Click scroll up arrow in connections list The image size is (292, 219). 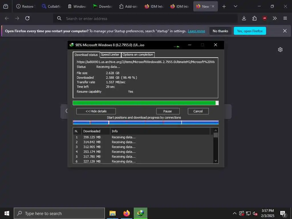click(x=216, y=130)
